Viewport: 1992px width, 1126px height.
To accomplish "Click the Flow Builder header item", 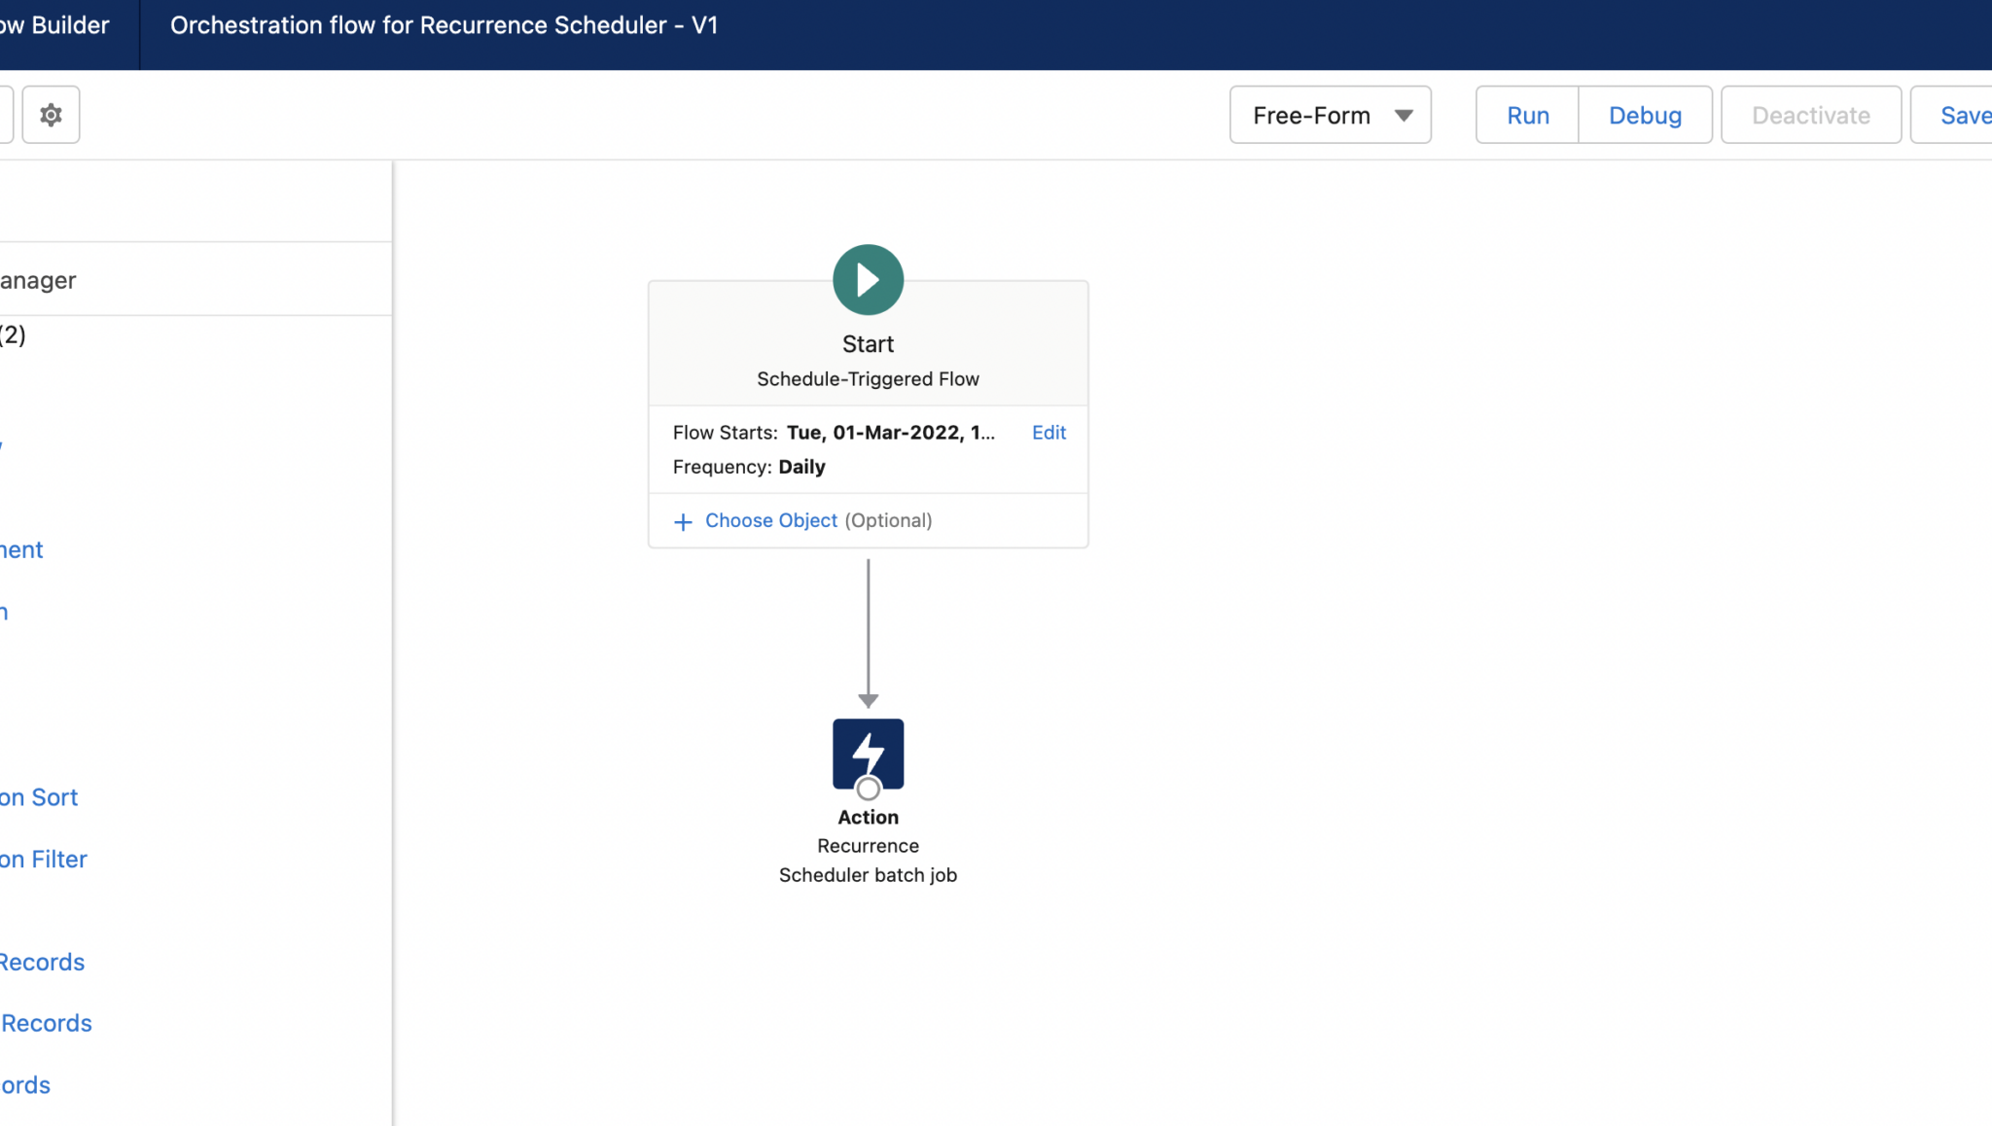I will [x=54, y=25].
